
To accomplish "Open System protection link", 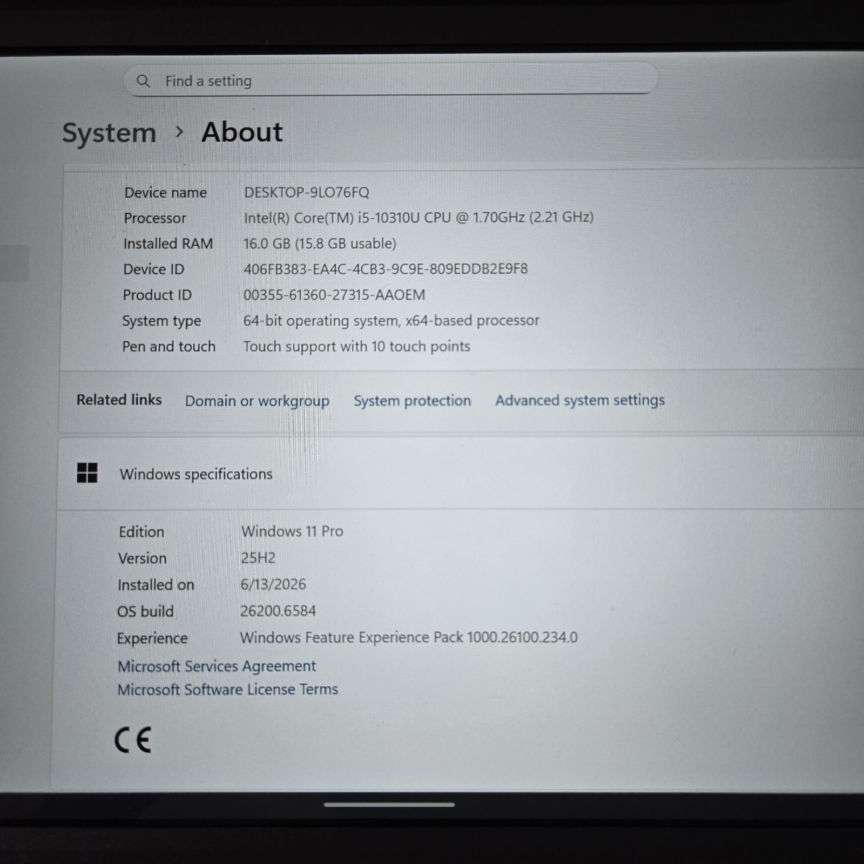I will [412, 401].
